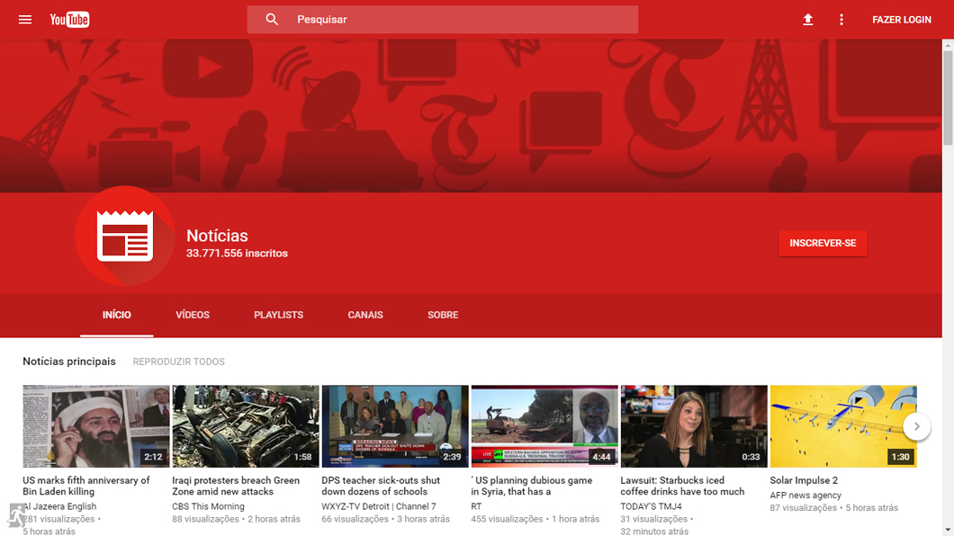Subscribe with the INSCREVER-SE button
Screen dimensions: 954x536
[823, 243]
